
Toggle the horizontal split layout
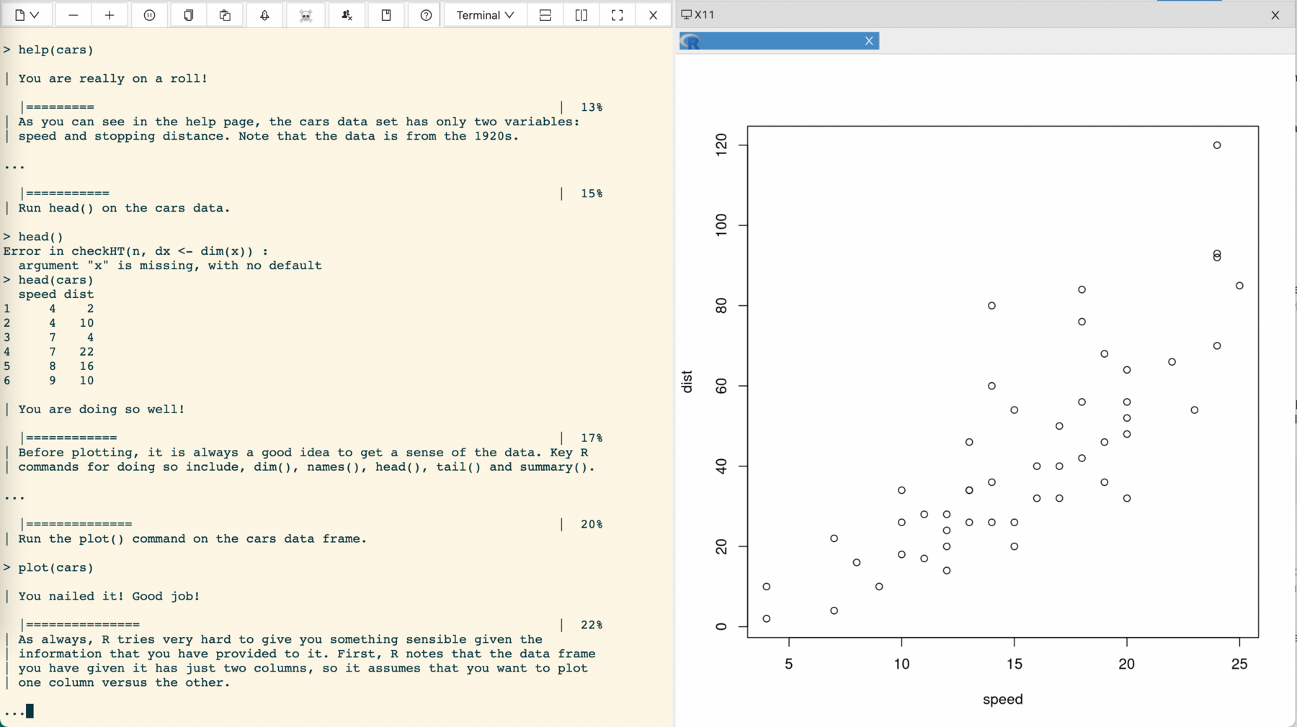pyautogui.click(x=545, y=14)
